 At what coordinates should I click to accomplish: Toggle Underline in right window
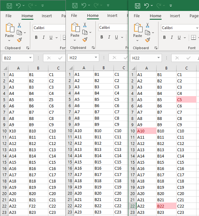pos(179,37)
